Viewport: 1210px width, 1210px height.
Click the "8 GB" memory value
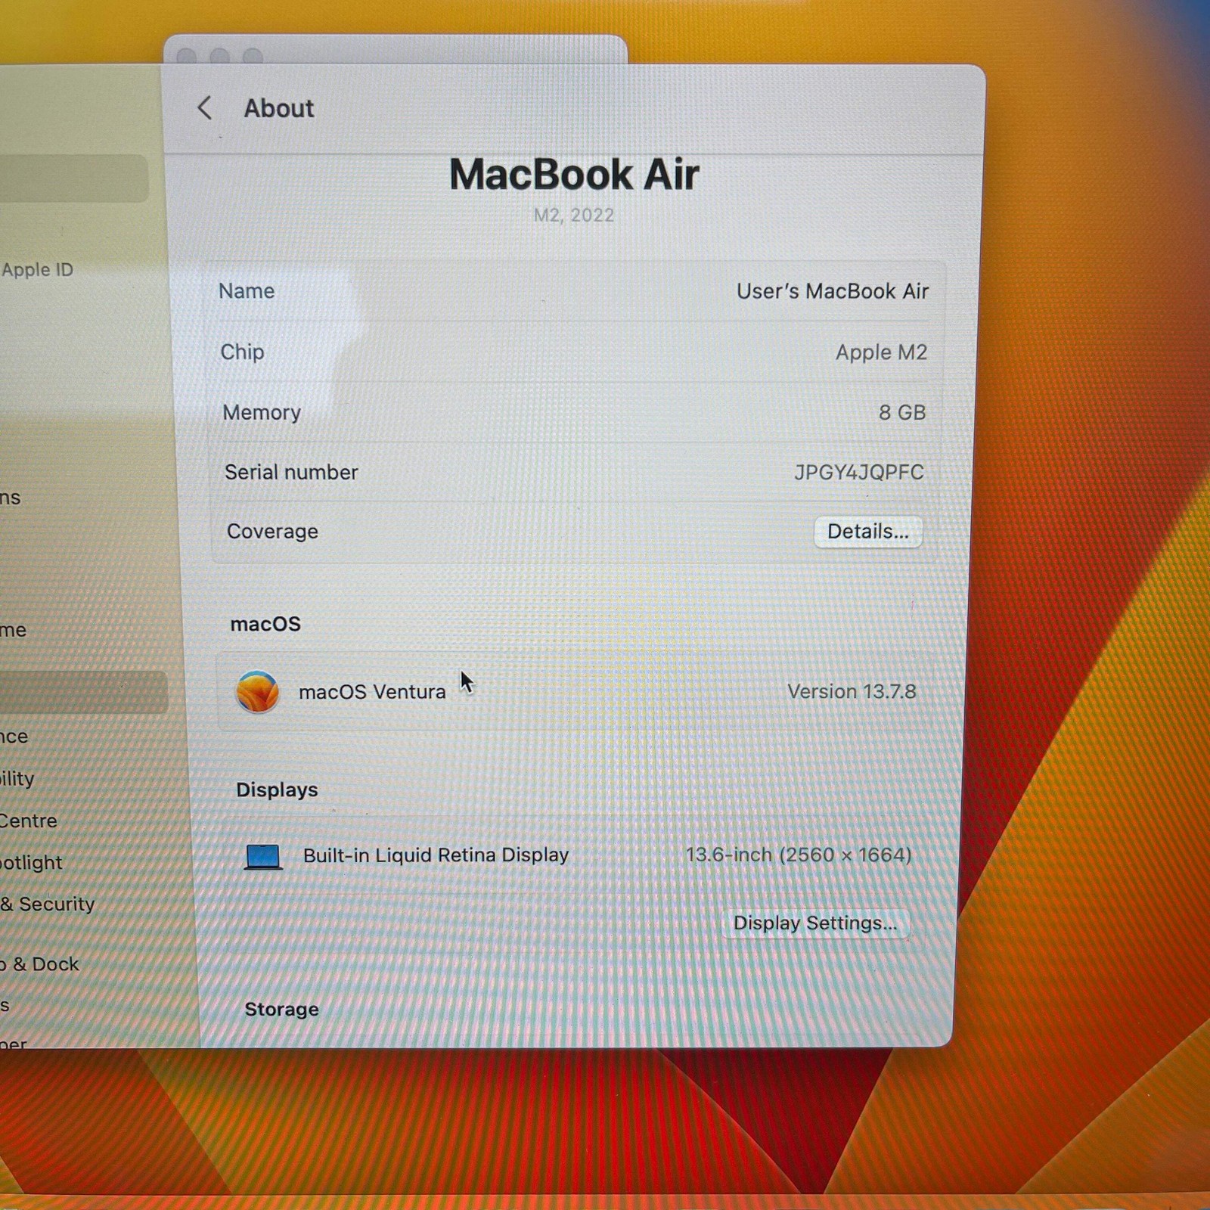(902, 412)
